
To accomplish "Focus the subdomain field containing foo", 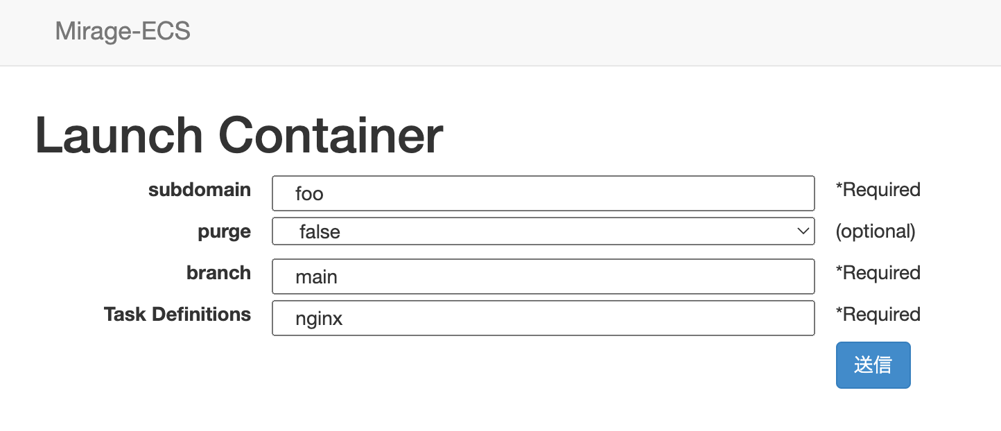I will pos(543,193).
